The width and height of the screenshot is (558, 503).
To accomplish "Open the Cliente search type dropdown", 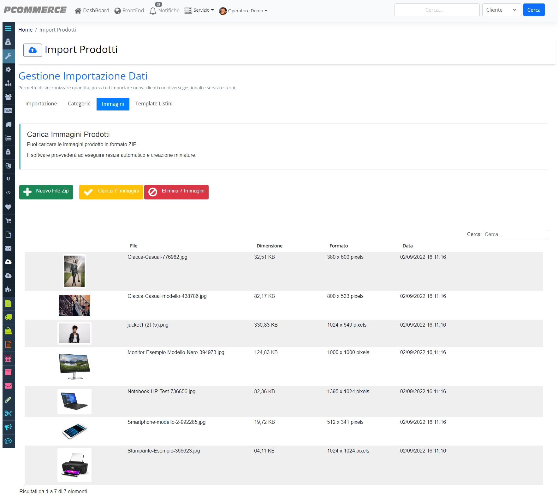I will 502,10.
